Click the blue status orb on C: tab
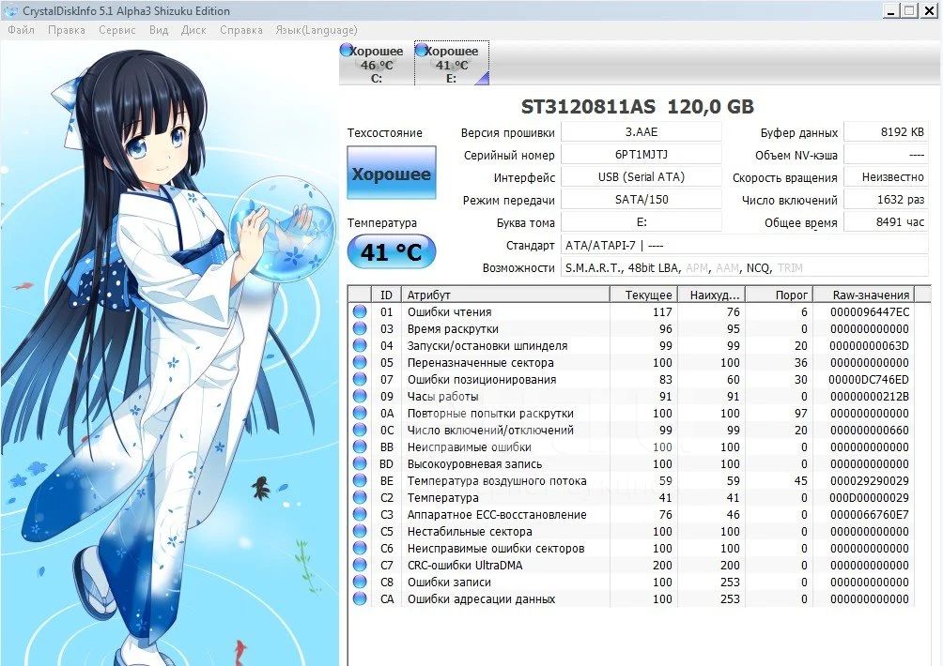The width and height of the screenshot is (943, 666). [347, 50]
